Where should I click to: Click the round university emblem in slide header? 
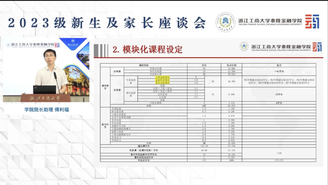(x=244, y=47)
